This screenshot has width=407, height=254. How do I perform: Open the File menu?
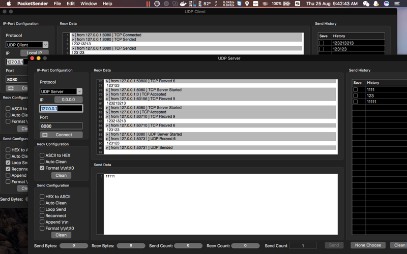coord(57,4)
